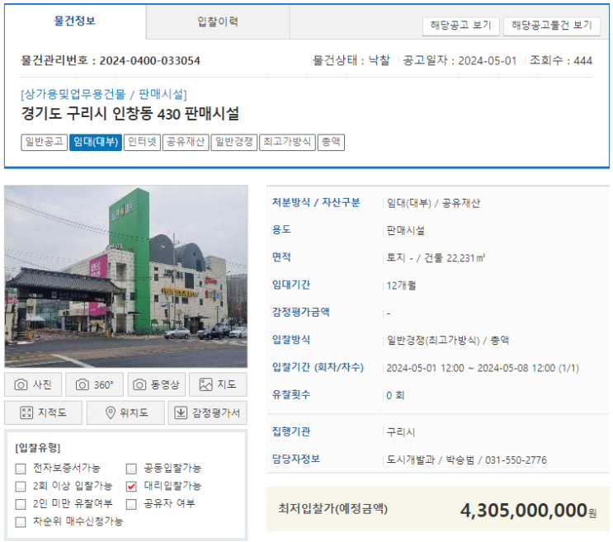Click the 구리시 executing agency value
The height and width of the screenshot is (542, 613).
click(x=401, y=432)
